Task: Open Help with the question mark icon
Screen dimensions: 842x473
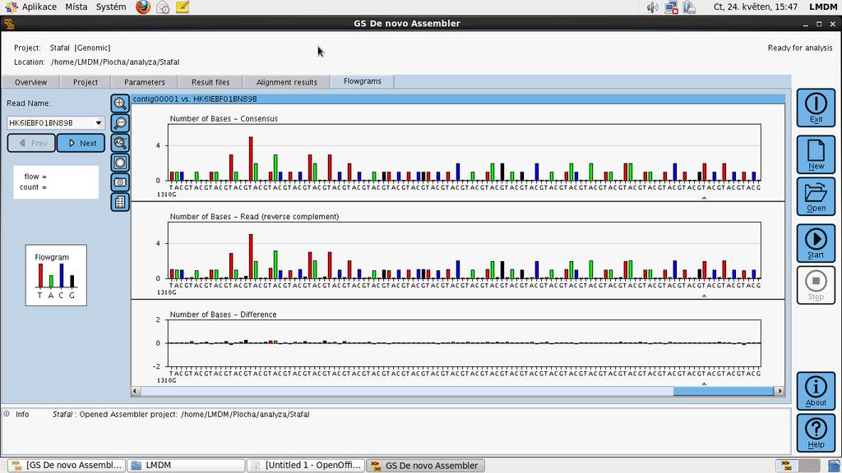Action: [816, 432]
